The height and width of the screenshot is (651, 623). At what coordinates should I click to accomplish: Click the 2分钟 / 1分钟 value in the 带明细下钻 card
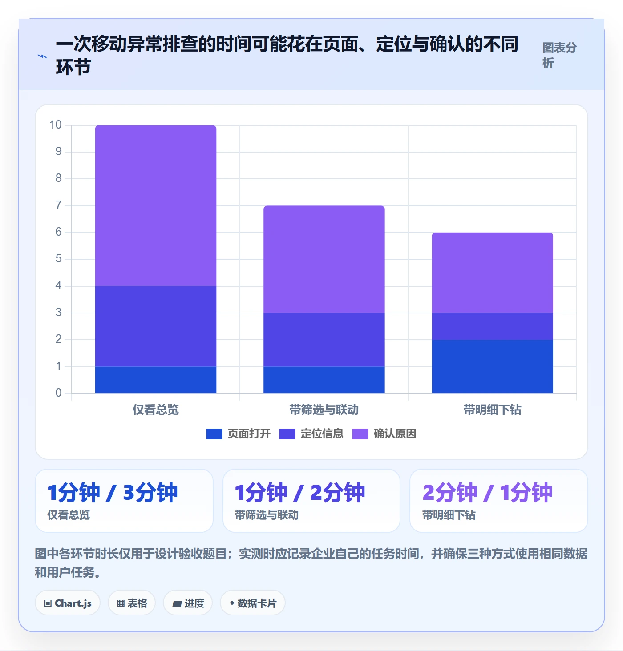click(487, 493)
